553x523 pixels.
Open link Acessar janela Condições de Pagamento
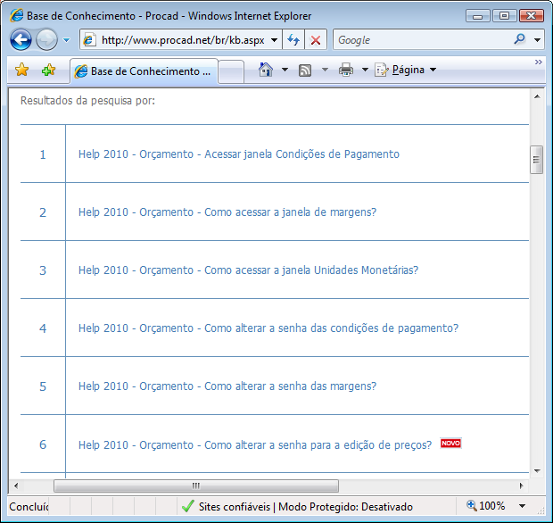click(238, 154)
